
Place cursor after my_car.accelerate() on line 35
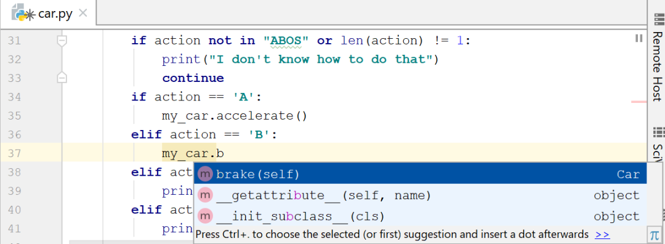point(307,115)
